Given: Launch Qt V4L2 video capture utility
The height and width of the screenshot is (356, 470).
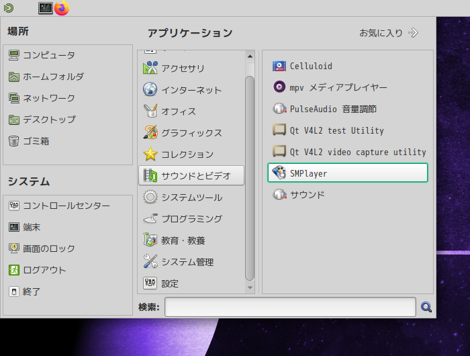Looking at the screenshot, I should point(347,152).
